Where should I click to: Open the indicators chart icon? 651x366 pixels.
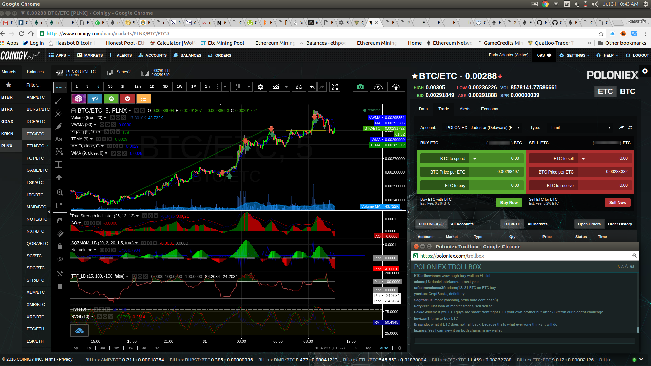pos(276,87)
